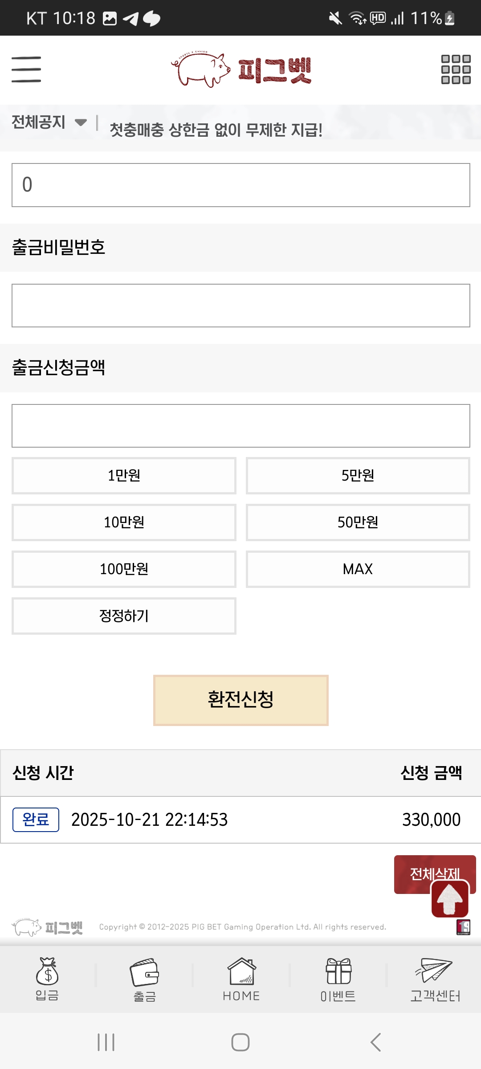Select the 50만원 amount button
The image size is (481, 1069).
[358, 522]
